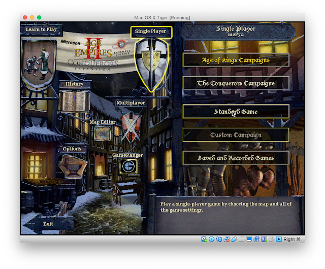Start a Standard Game
325x269 pixels.
[236, 112]
